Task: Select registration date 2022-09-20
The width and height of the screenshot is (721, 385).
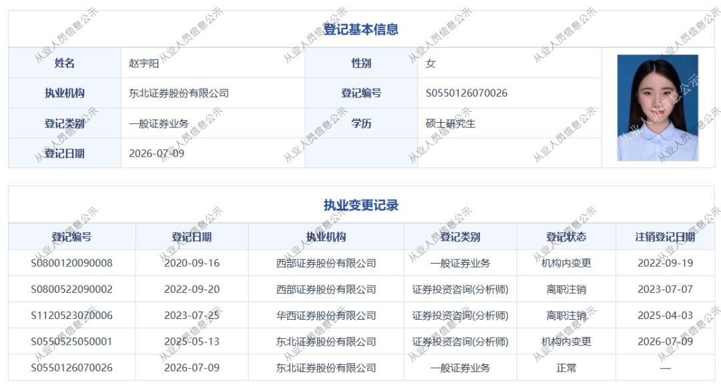Action: pos(192,290)
